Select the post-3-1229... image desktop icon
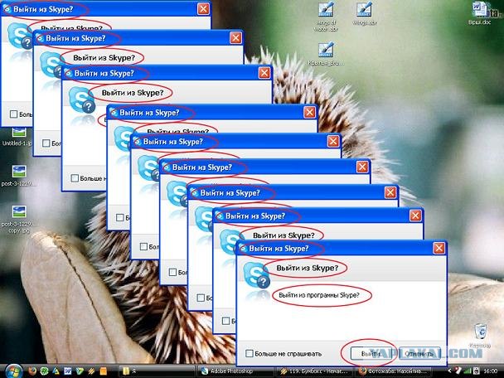This screenshot has height=378, width=504. tap(18, 176)
